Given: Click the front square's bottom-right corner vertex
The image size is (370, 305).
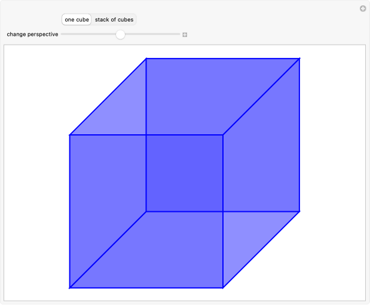Looking at the screenshot, I should click(x=223, y=288).
